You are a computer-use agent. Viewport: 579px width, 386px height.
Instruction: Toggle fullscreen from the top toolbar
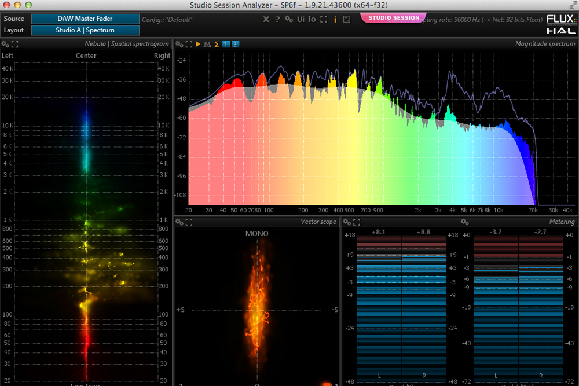324,20
